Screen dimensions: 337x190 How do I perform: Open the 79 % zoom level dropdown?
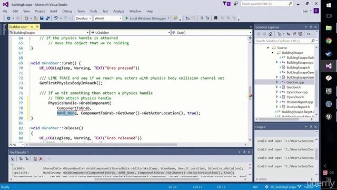[x=16, y=145]
